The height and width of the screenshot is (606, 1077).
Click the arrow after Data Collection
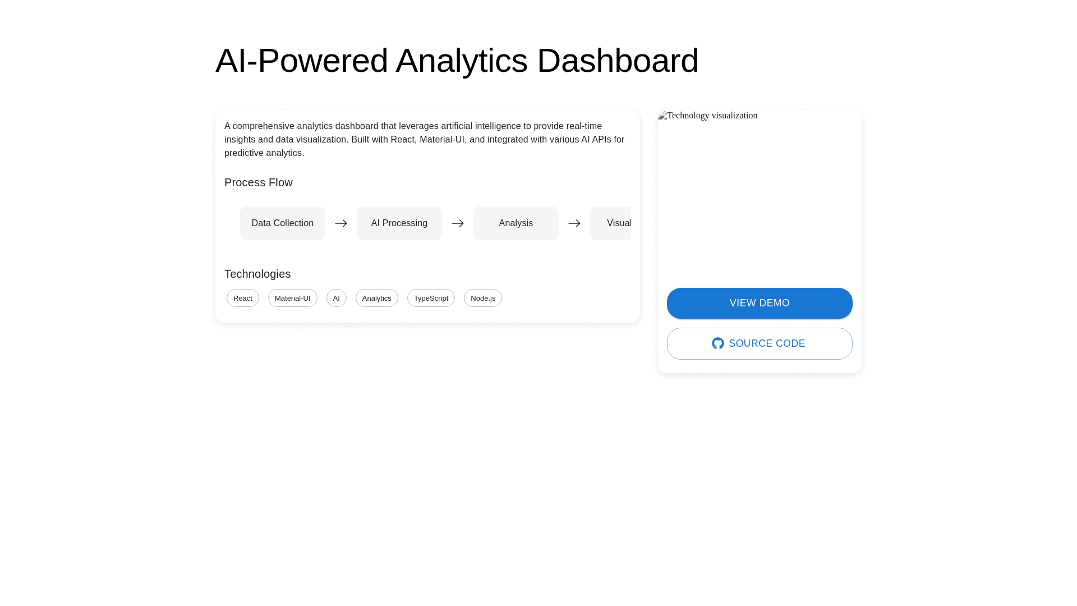point(341,223)
